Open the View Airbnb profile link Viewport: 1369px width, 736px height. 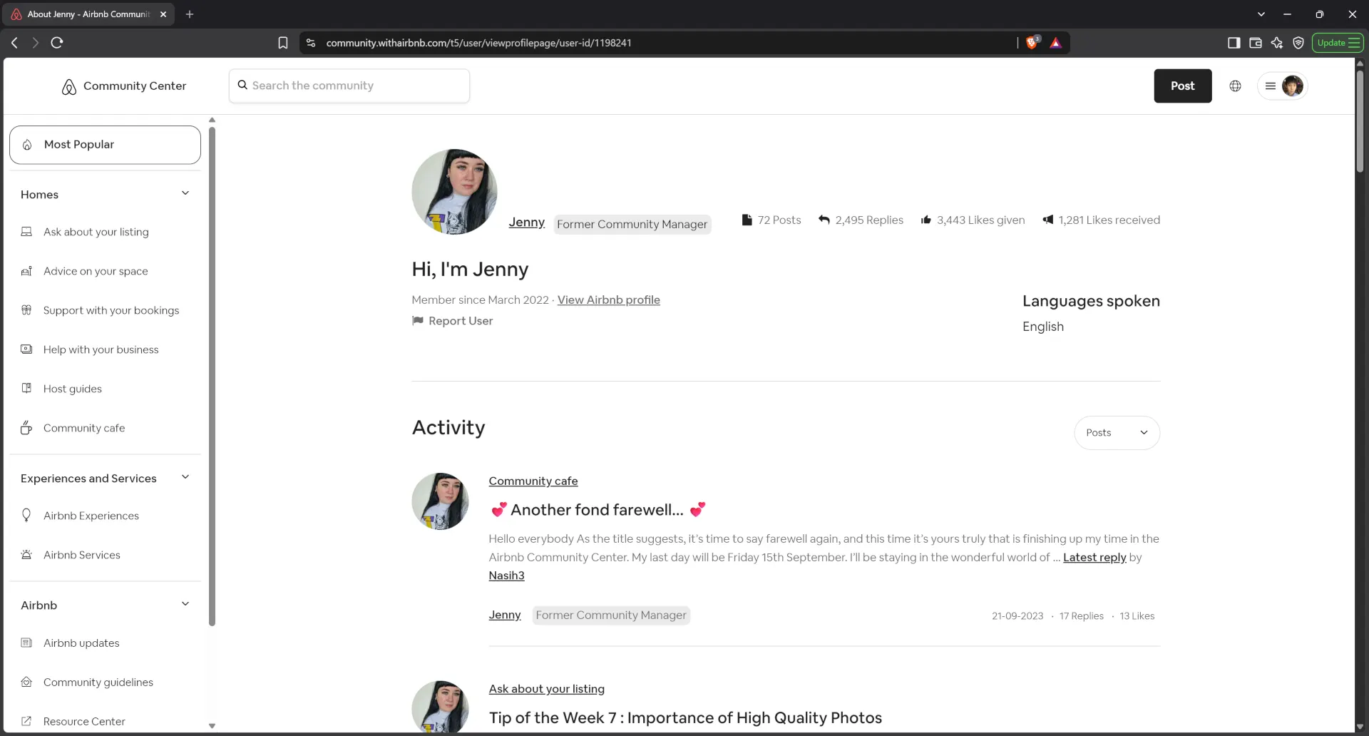(608, 300)
